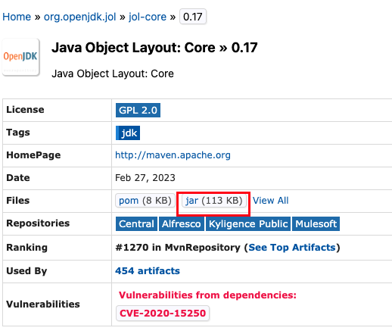
Task: Download the jar (113 KB) file
Action: [x=214, y=201]
